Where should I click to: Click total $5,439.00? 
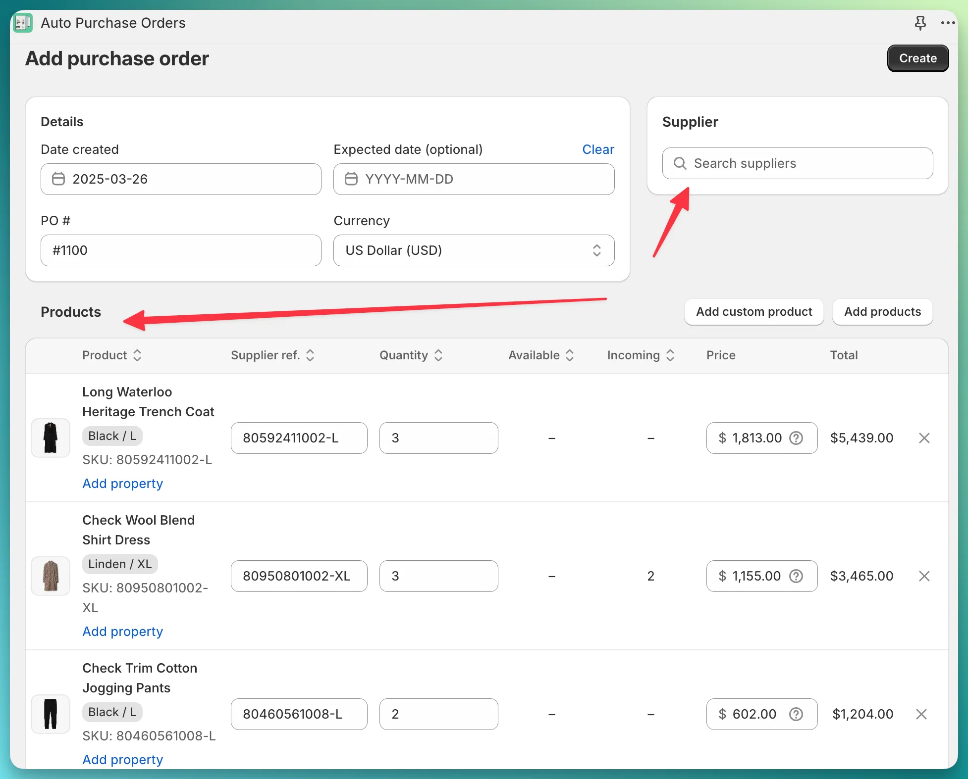[861, 438]
